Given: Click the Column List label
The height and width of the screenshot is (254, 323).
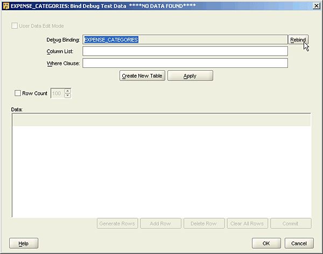Looking at the screenshot, I should tap(60, 51).
